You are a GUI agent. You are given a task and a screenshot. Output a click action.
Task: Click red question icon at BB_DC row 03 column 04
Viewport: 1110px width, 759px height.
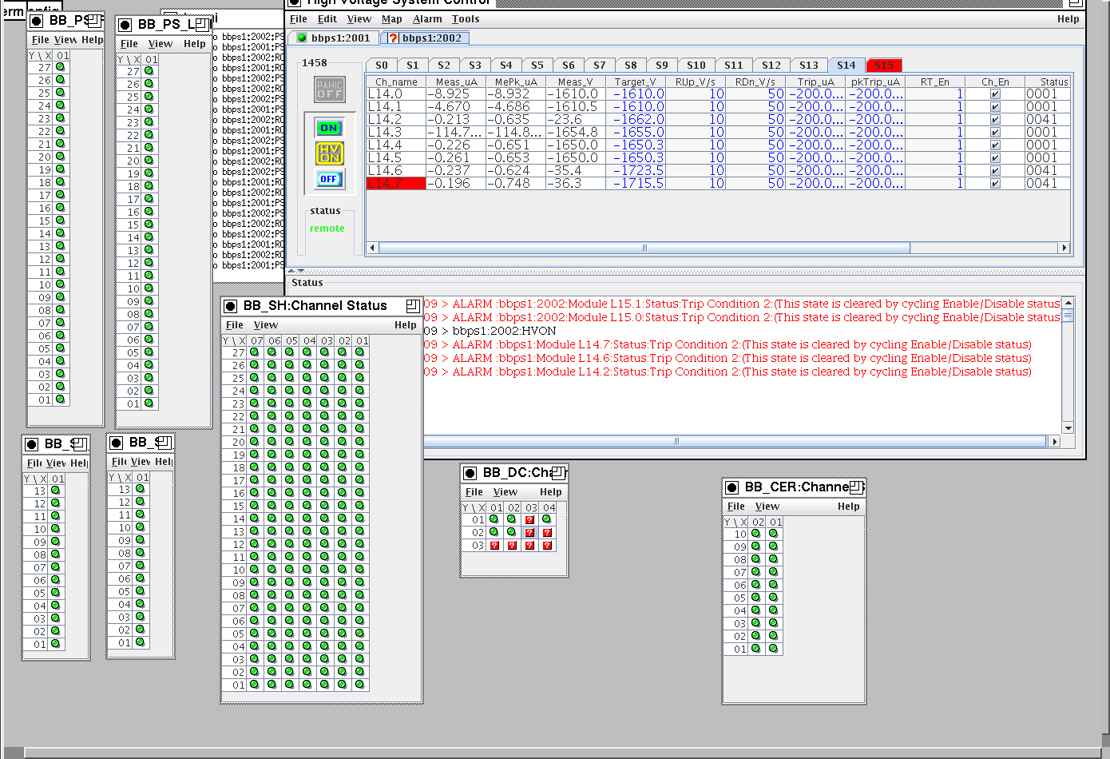pyautogui.click(x=547, y=546)
